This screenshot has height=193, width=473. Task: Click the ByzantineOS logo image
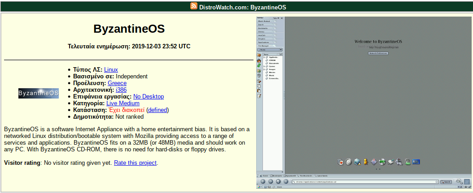pyautogui.click(x=39, y=93)
